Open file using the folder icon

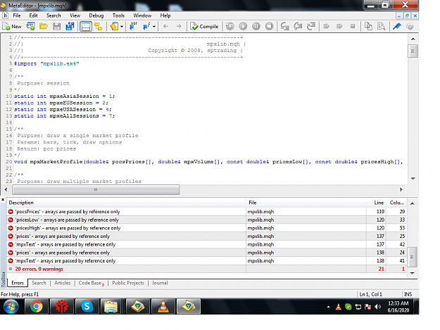44,26
